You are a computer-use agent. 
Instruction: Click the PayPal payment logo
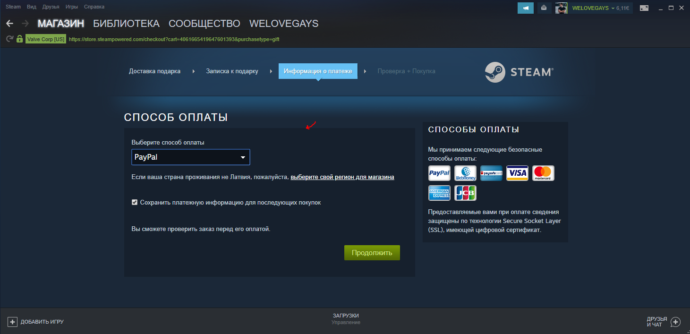[x=439, y=173]
